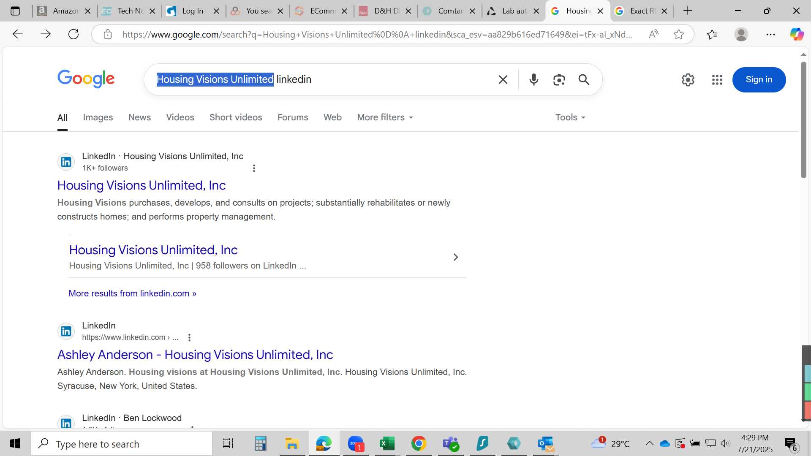Switch to the Images tab

[x=98, y=117]
